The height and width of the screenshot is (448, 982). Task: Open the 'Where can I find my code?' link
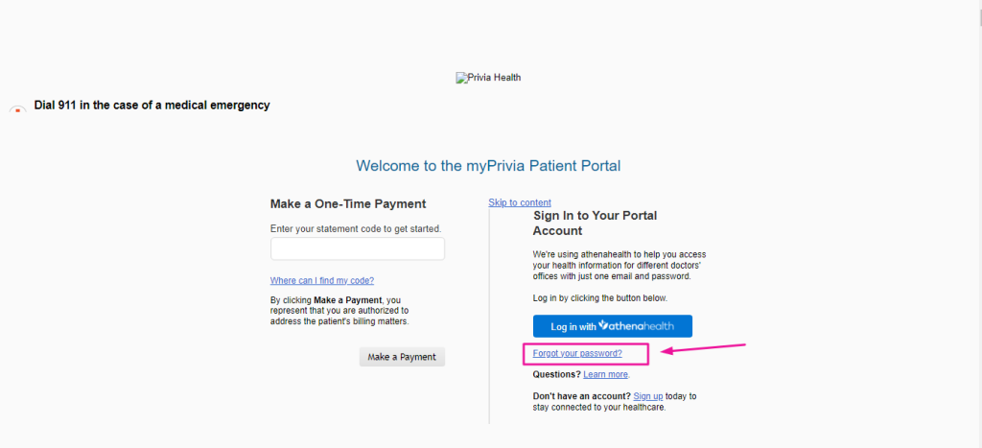(322, 280)
